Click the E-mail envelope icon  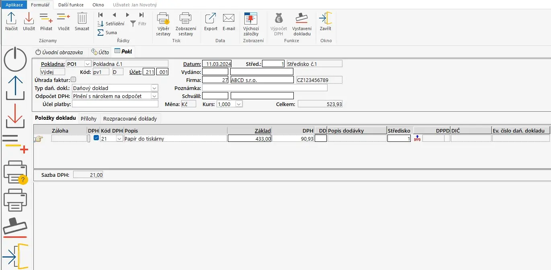(229, 18)
